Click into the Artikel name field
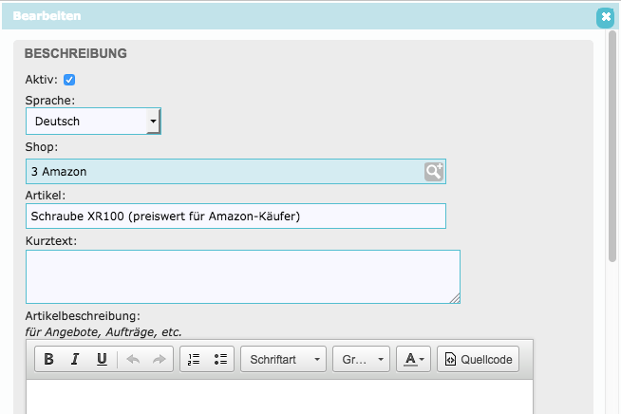This screenshot has width=621, height=414. 235,216
